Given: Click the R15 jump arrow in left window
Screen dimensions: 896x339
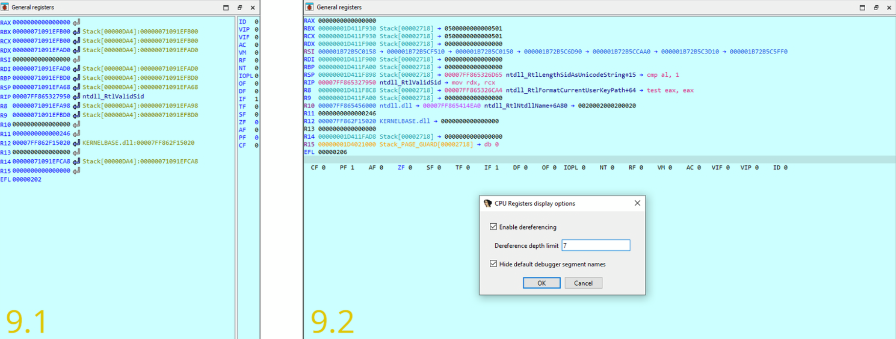Looking at the screenshot, I should click(76, 171).
